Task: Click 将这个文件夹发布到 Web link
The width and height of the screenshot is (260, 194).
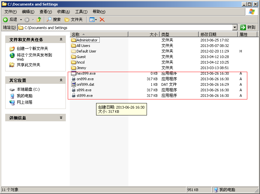Action: coord(34,57)
